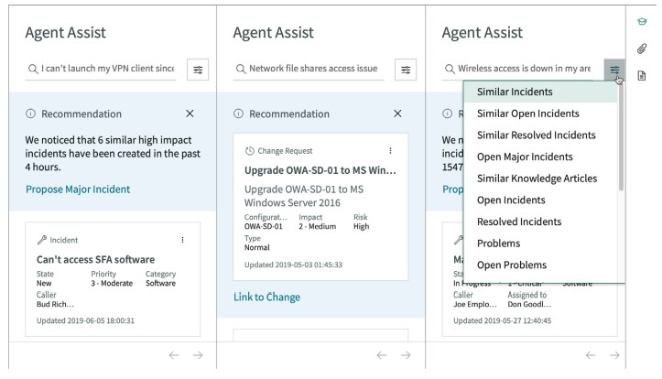Select Similar Incidents from dropdown
The width and height of the screenshot is (662, 379).
pyautogui.click(x=515, y=92)
